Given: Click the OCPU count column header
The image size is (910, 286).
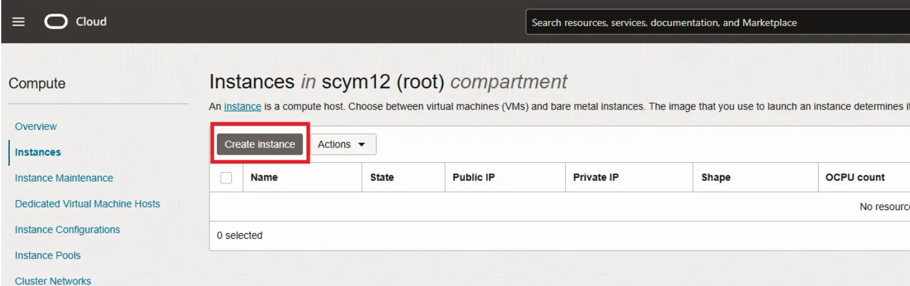Looking at the screenshot, I should 855,177.
